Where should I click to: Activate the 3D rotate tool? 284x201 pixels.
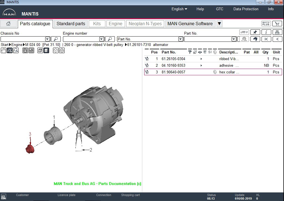pos(10,50)
